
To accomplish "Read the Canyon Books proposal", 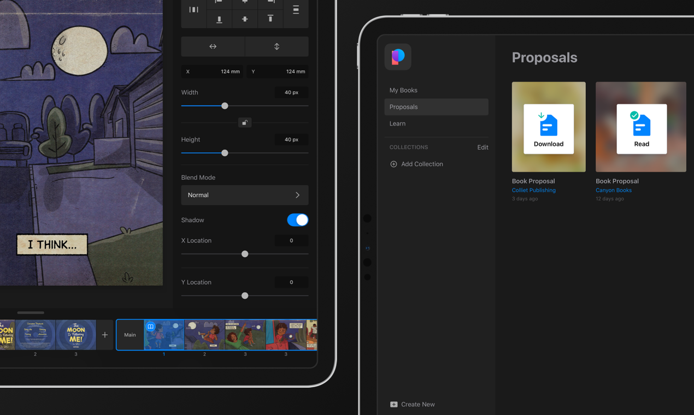I will click(642, 129).
